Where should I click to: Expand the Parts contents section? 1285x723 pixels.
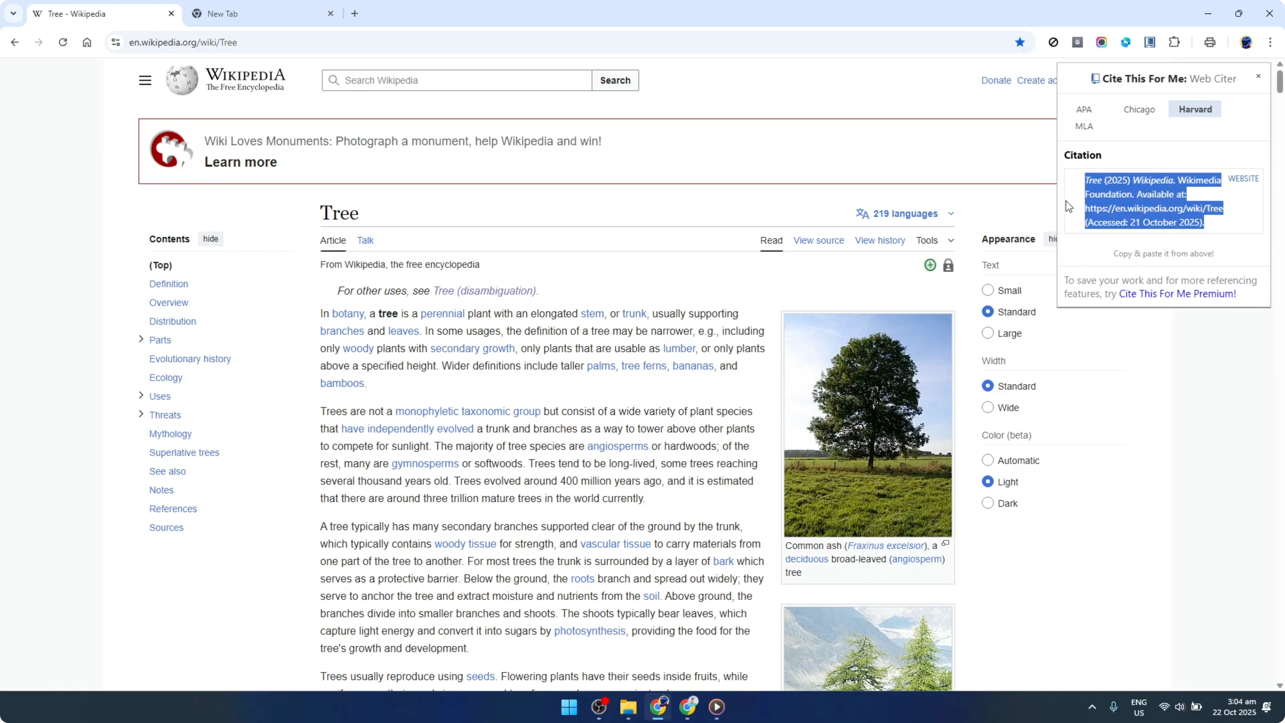tap(141, 339)
